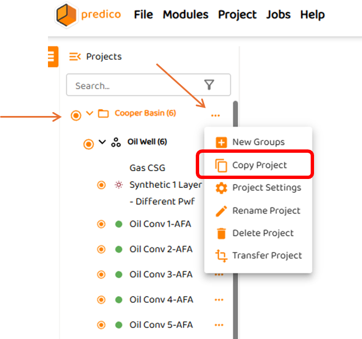Click into the Search projects field

tap(134, 86)
